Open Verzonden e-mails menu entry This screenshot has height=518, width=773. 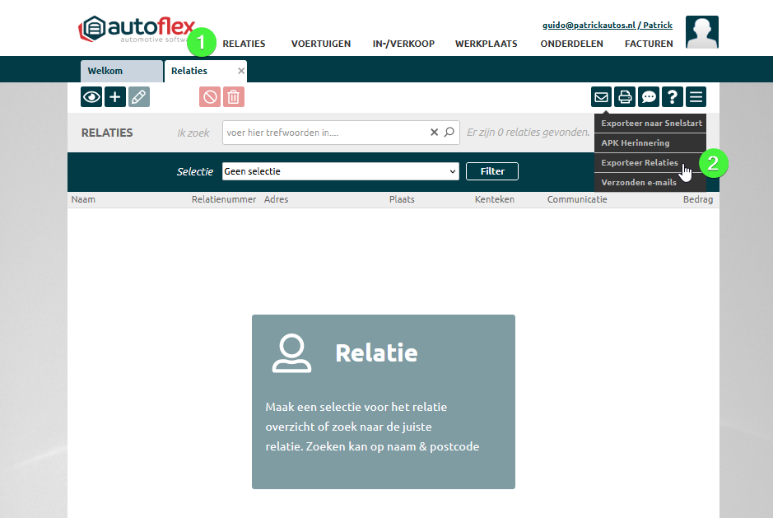(639, 182)
